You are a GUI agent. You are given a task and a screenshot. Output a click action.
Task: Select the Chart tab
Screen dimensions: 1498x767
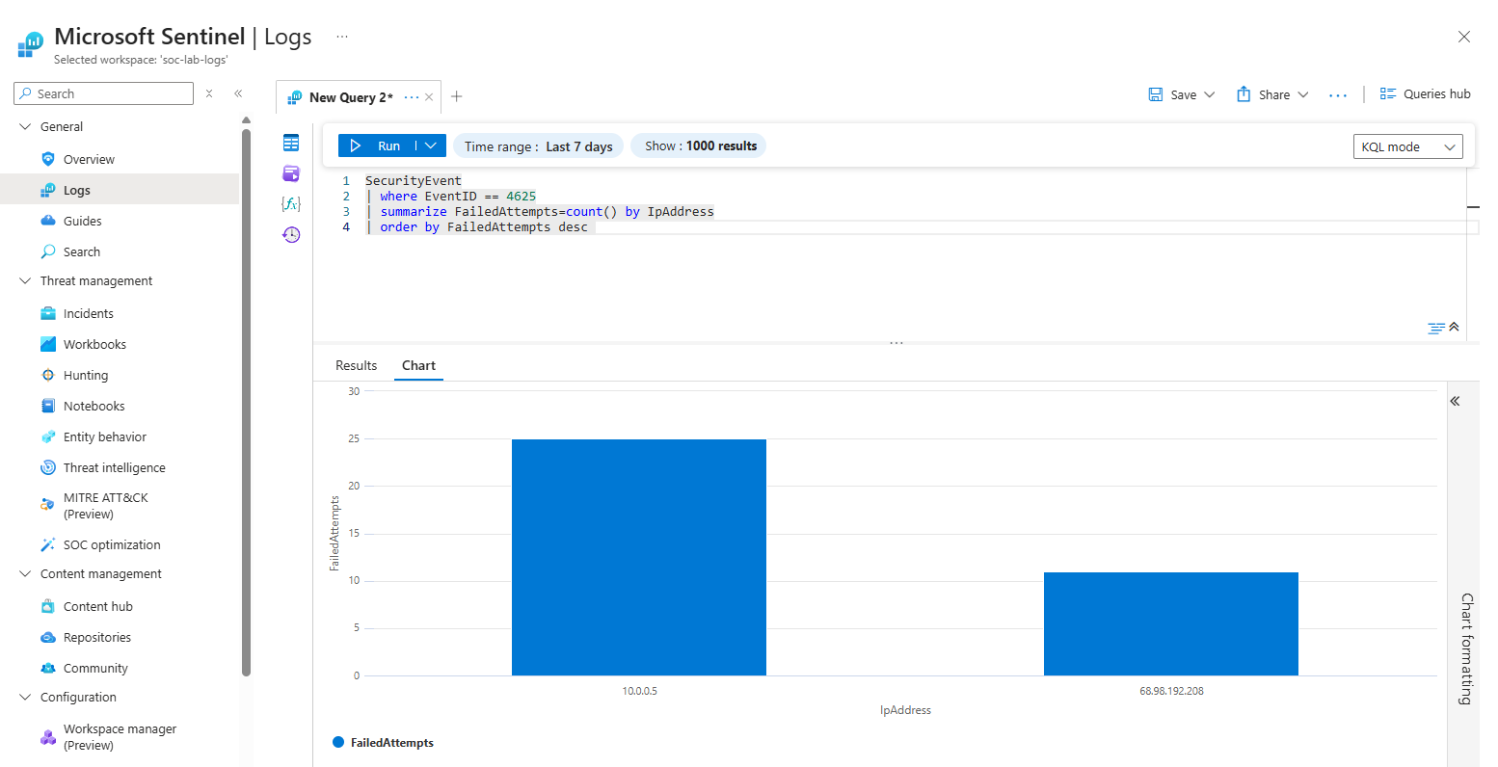[x=418, y=365]
